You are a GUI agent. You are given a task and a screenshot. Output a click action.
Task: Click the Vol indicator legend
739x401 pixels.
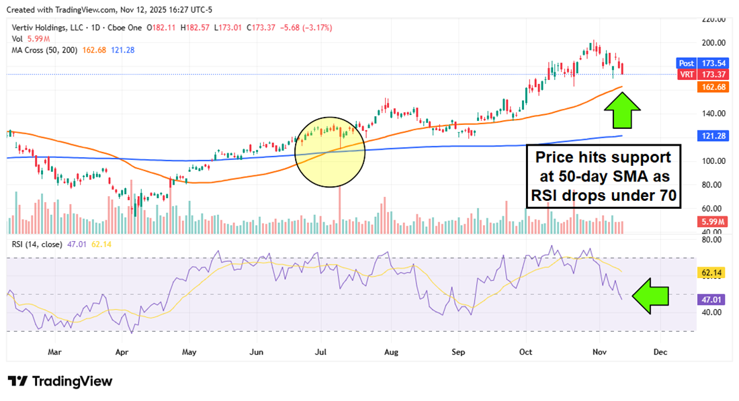point(18,38)
